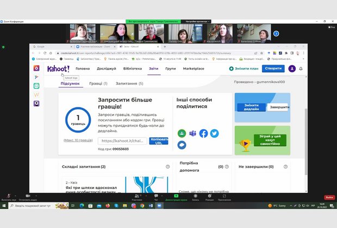The height and width of the screenshot is (228, 337).
Task: Switch to the Гравці tab
Action: pyautogui.click(x=98, y=84)
